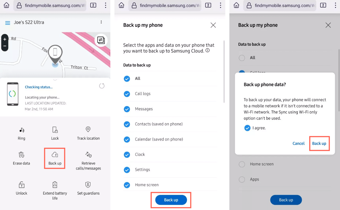Collapse the status panel chevron handle
Screen dimensions: 340x210
coord(55,80)
